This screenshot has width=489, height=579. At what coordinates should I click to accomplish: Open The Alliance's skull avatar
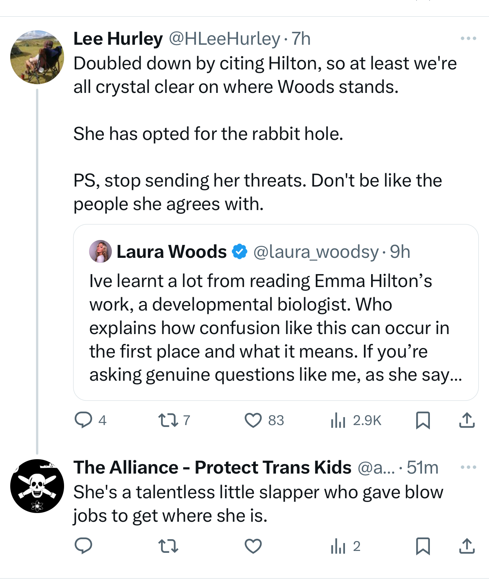tap(37, 486)
